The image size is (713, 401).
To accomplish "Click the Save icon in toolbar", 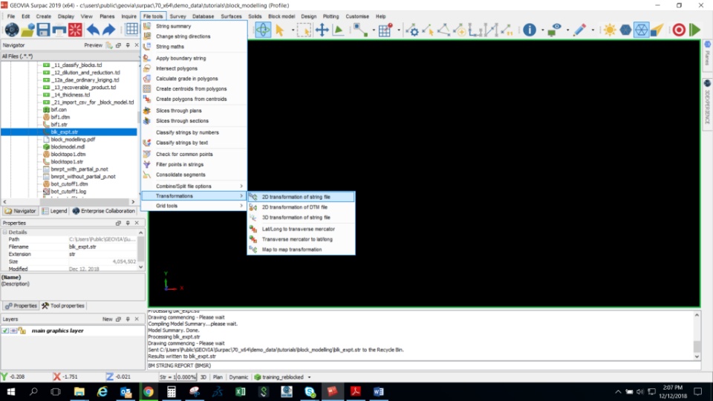I will pos(43,30).
